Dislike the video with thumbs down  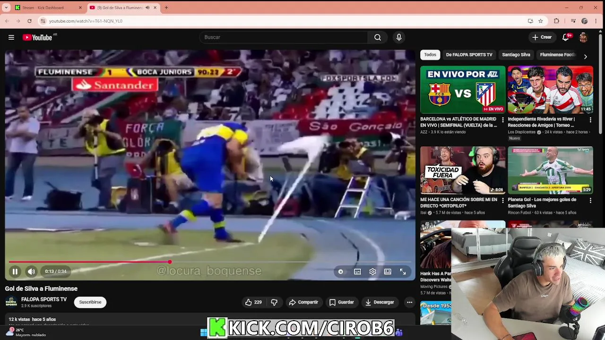(274, 302)
